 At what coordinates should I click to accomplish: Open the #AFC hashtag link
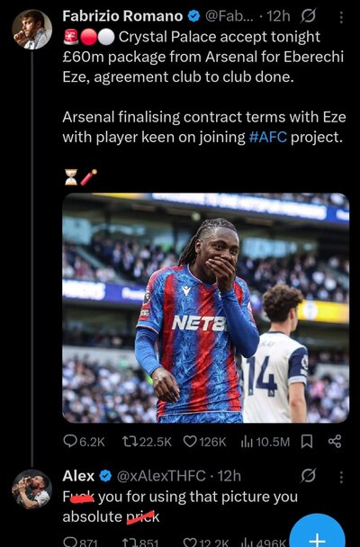point(268,137)
